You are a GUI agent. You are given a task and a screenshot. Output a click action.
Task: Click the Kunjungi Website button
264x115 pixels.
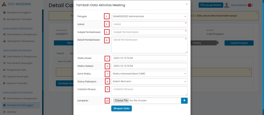pyautogui.click(x=211, y=5)
